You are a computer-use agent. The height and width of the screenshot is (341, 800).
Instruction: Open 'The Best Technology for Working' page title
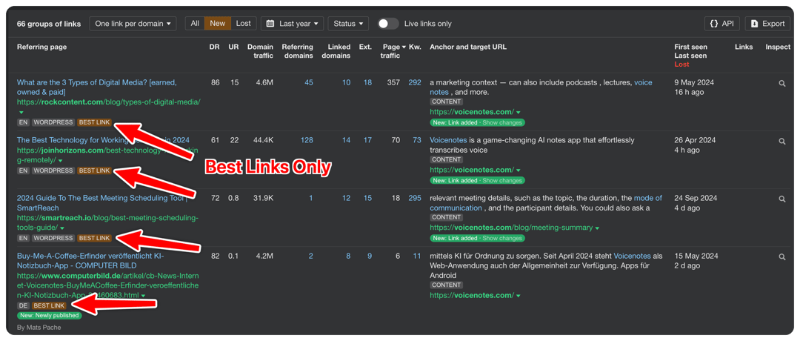pos(103,140)
